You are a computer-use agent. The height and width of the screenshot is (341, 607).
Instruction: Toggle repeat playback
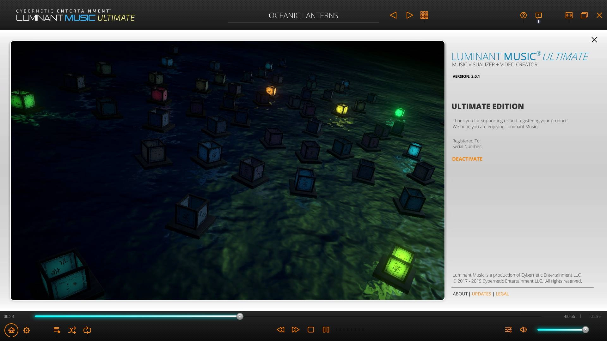[87, 330]
